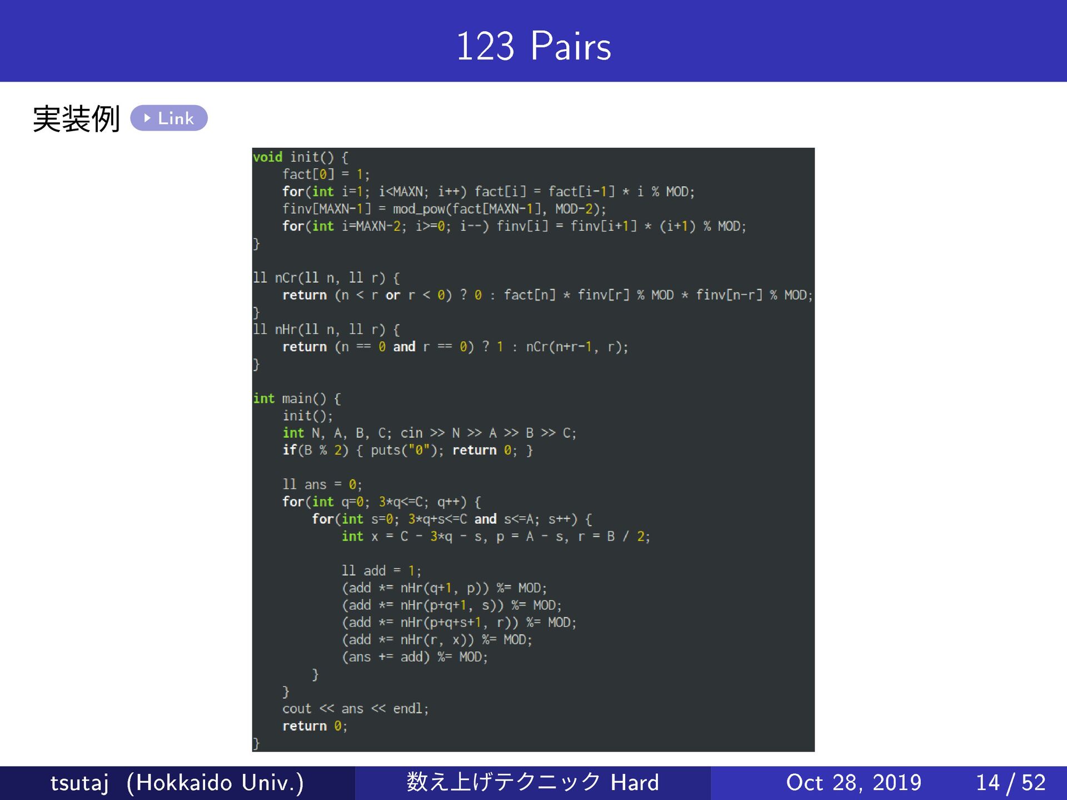Click the page number 14 / 52
The image size is (1067, 800).
point(1010,782)
